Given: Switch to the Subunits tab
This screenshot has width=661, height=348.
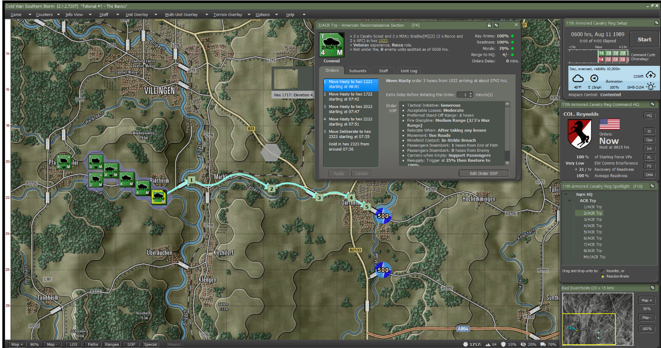Looking at the screenshot, I should pyautogui.click(x=358, y=71).
